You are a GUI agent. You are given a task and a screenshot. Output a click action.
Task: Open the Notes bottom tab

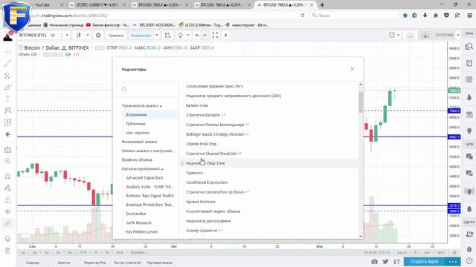tap(64, 263)
